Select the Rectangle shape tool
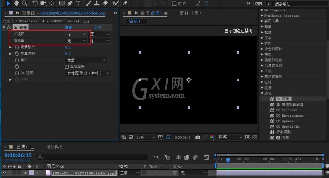Viewport: 329px width, 178px height. [62, 3]
